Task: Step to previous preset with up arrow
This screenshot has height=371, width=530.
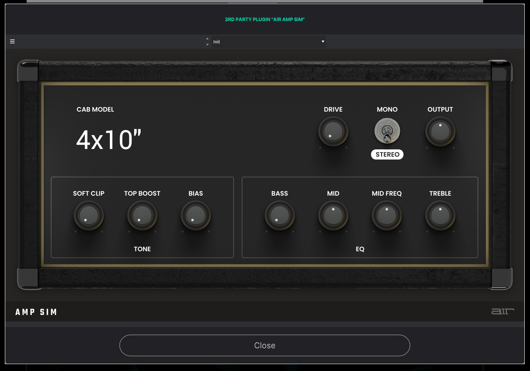Action: coord(208,39)
